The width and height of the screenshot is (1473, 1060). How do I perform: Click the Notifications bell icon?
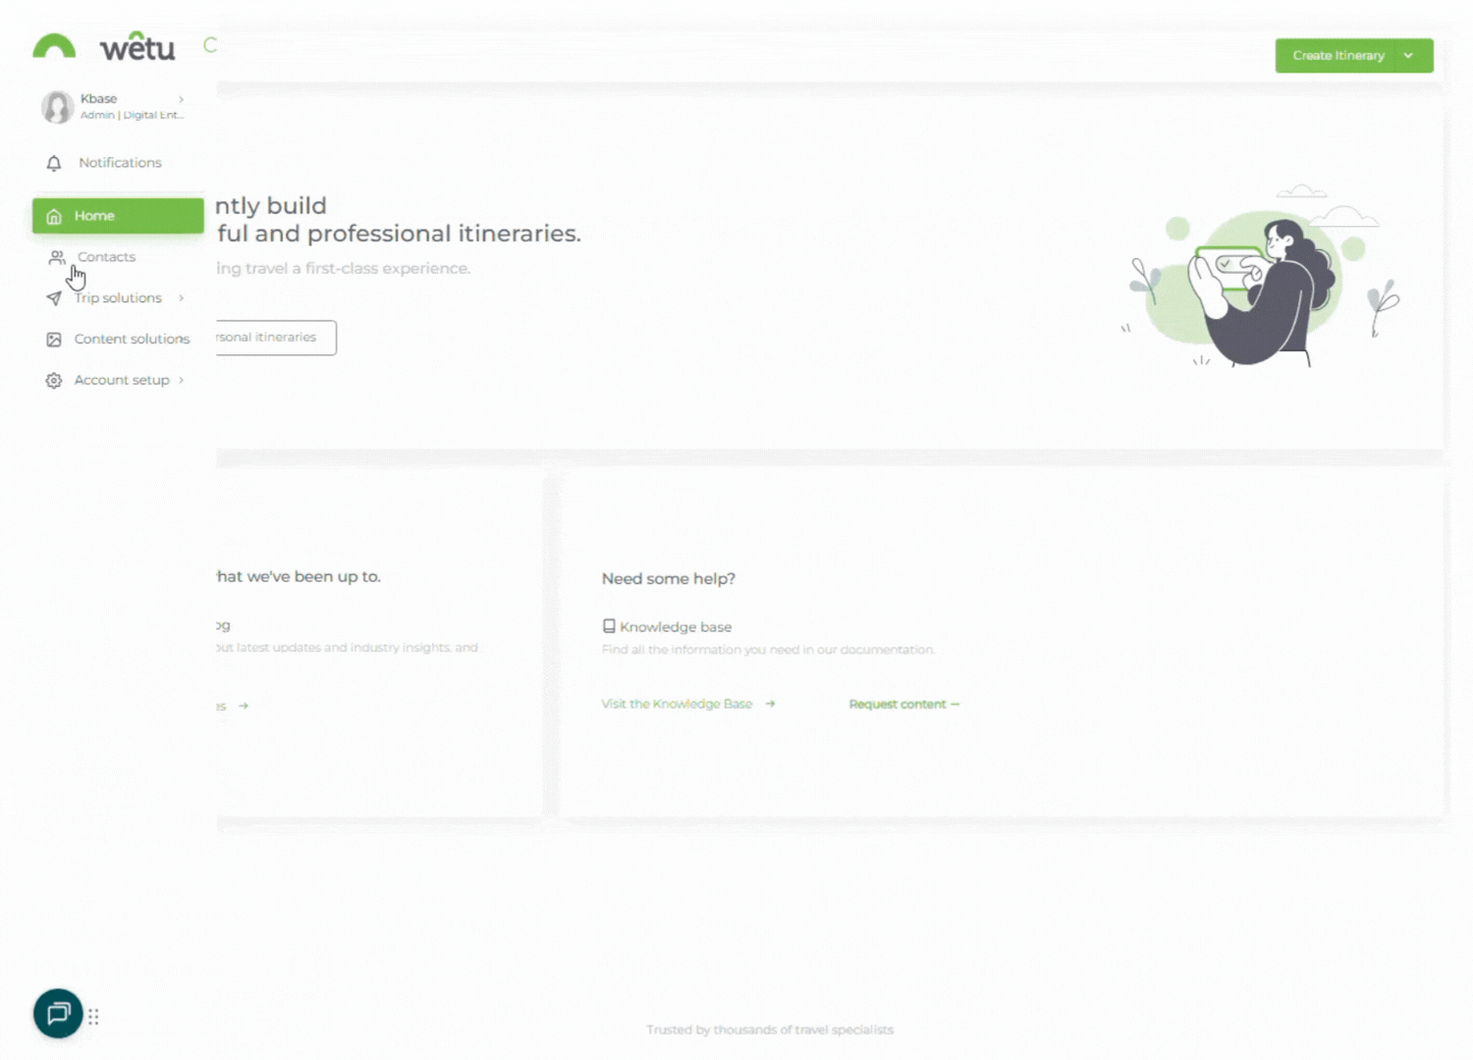[54, 163]
